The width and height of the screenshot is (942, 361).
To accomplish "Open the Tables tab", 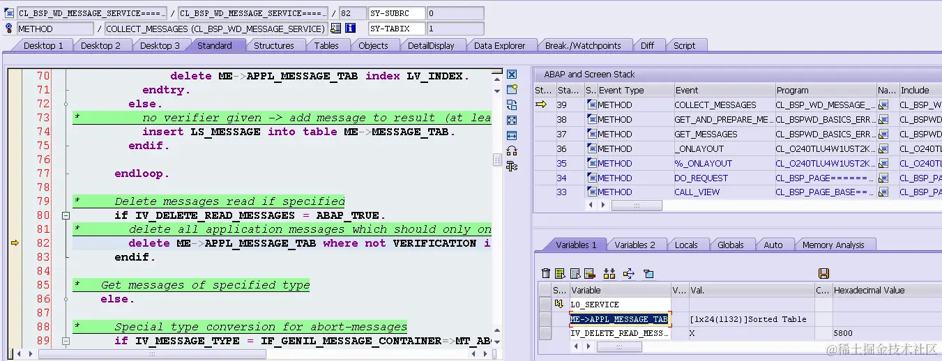I will 326,45.
